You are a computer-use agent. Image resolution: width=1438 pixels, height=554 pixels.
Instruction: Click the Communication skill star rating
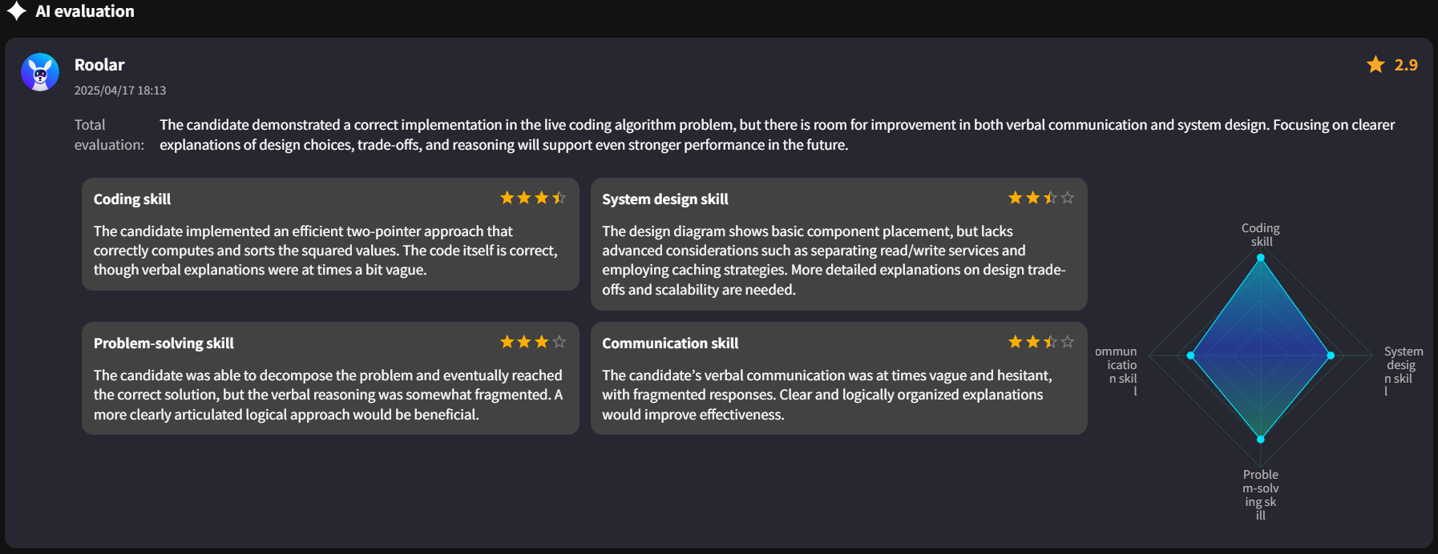pos(1041,342)
